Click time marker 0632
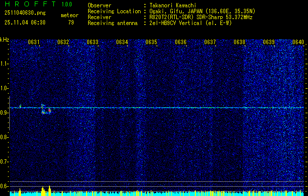The width and height of the screenshot is (308, 196). pyautogui.click(x=63, y=42)
